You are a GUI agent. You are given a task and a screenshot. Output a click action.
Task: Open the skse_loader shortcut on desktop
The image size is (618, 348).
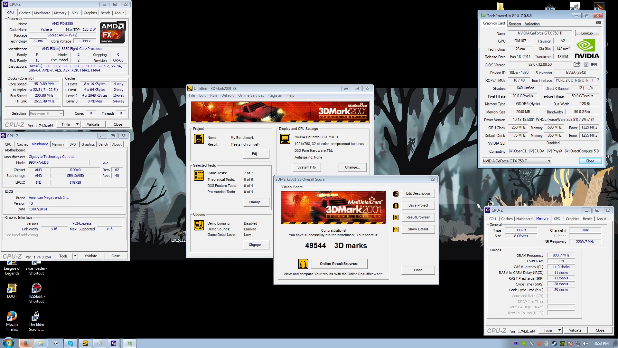point(36,268)
